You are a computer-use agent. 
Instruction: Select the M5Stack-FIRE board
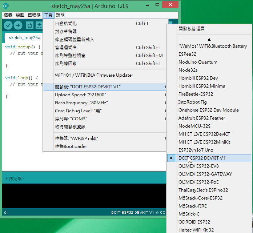point(209,206)
